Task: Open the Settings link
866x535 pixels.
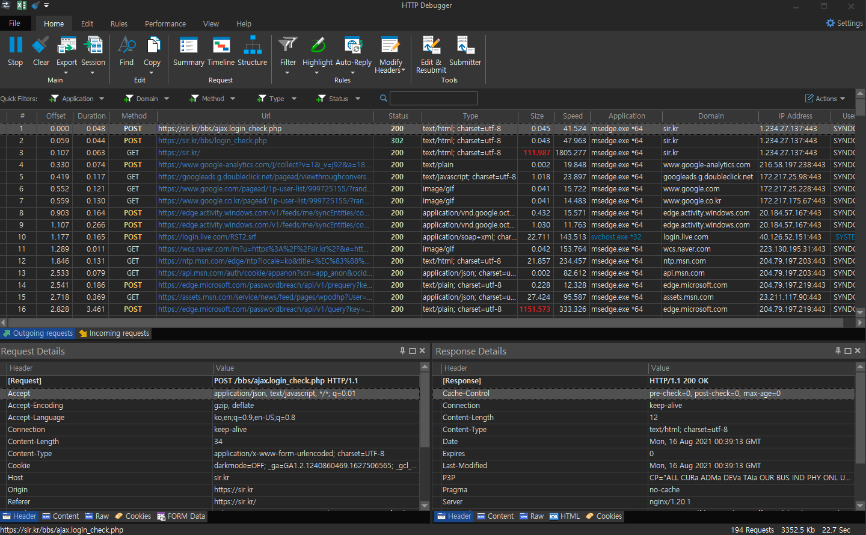Action: pyautogui.click(x=844, y=23)
